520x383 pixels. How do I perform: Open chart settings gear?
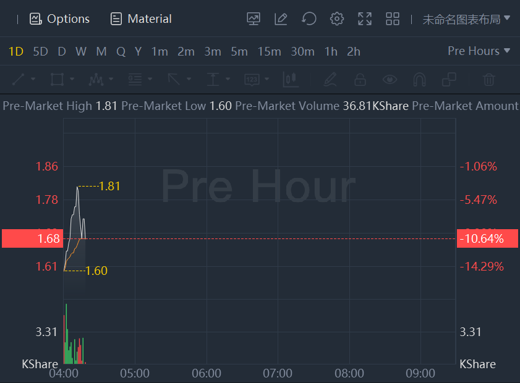pos(336,19)
